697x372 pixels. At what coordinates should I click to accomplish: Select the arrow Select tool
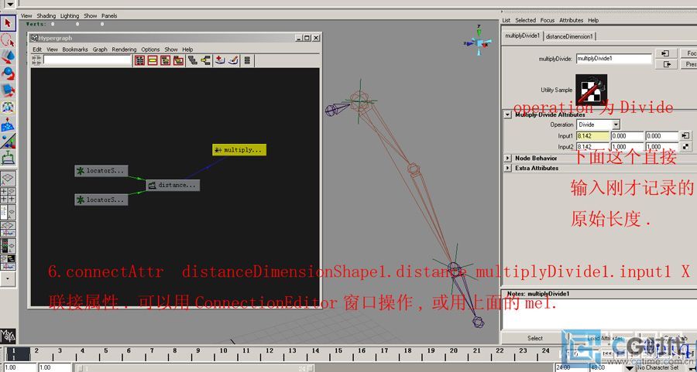pos(8,23)
